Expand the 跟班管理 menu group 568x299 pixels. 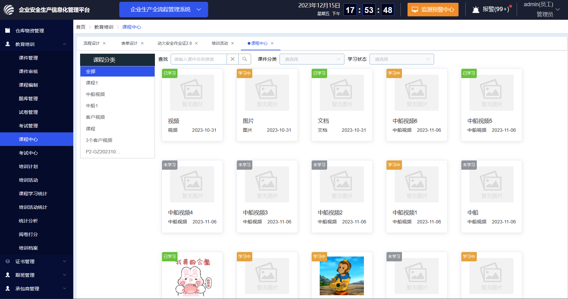click(65, 275)
